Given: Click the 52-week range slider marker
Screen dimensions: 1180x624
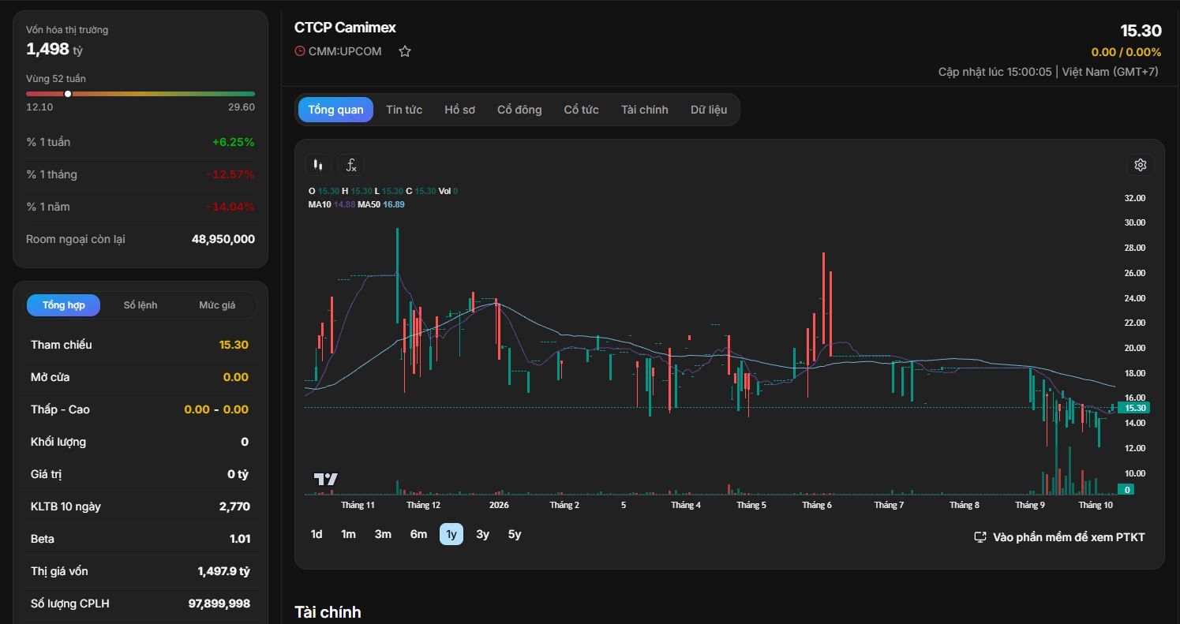Looking at the screenshot, I should [x=68, y=94].
